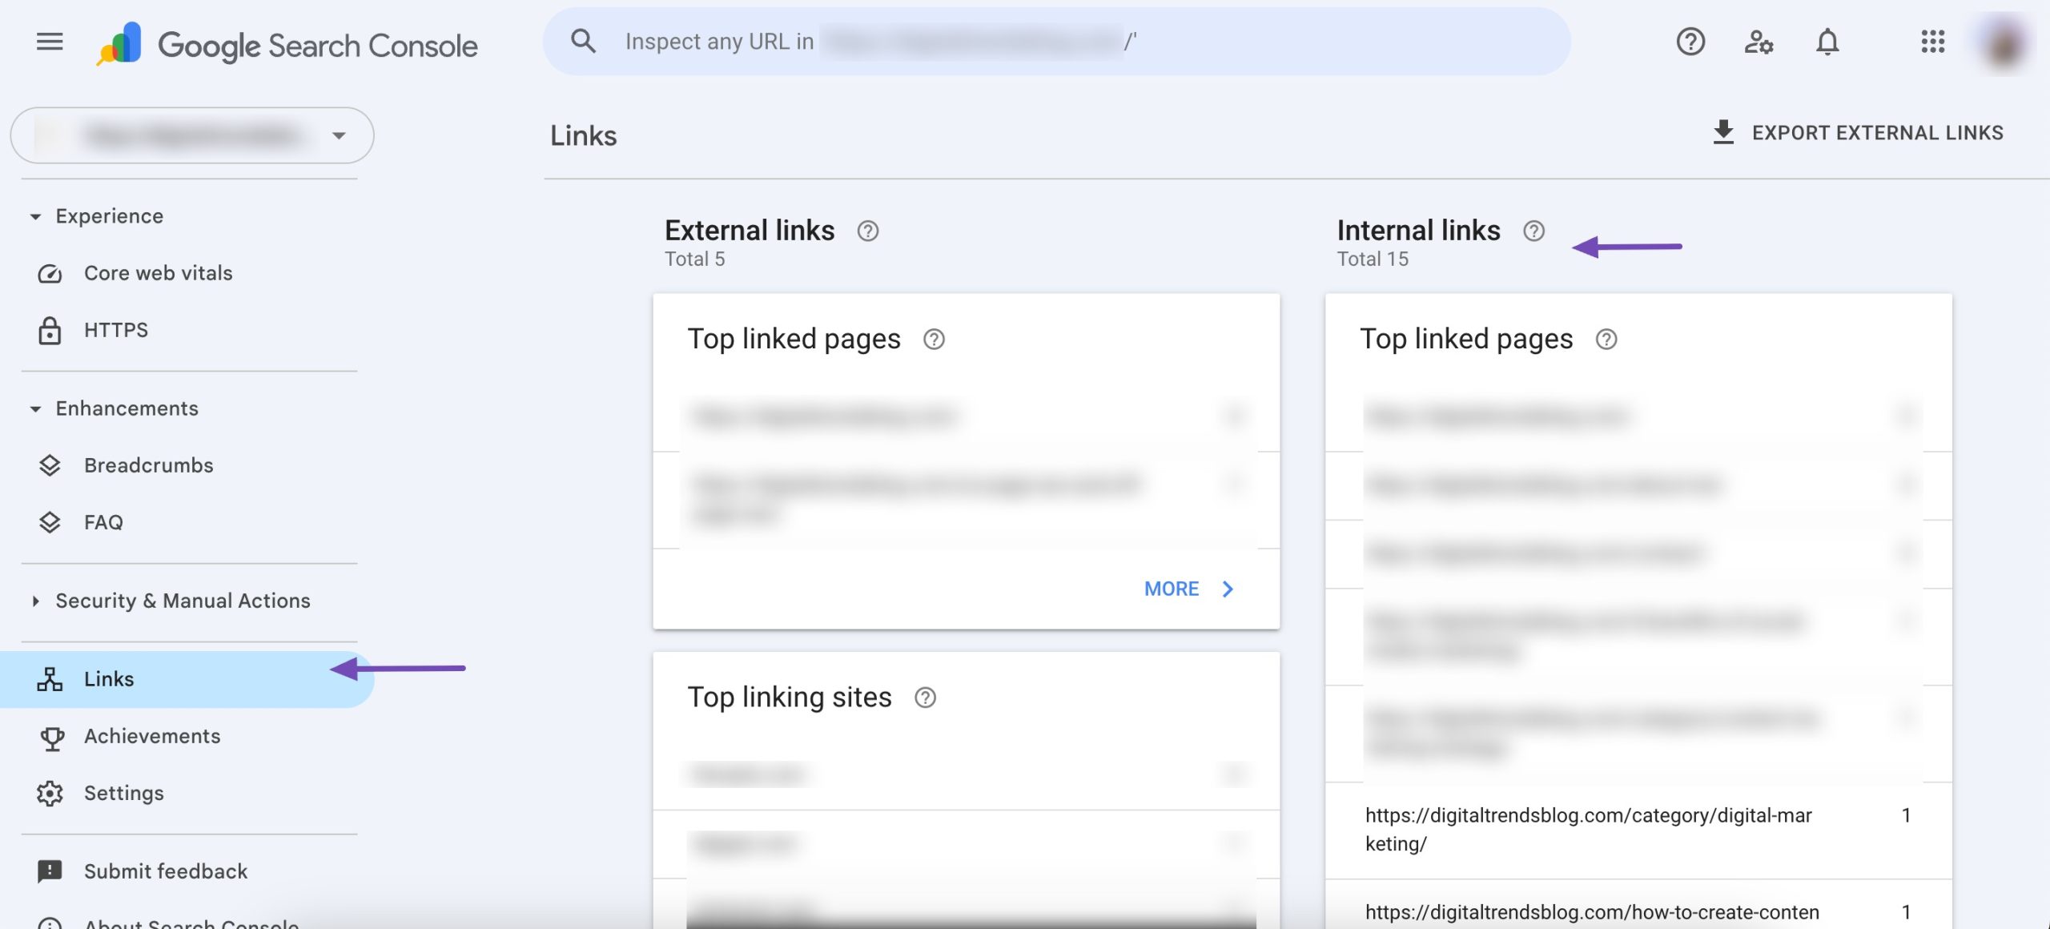Screen dimensions: 2050x929
Task: Open the notifications bell
Action: pyautogui.click(x=1828, y=42)
